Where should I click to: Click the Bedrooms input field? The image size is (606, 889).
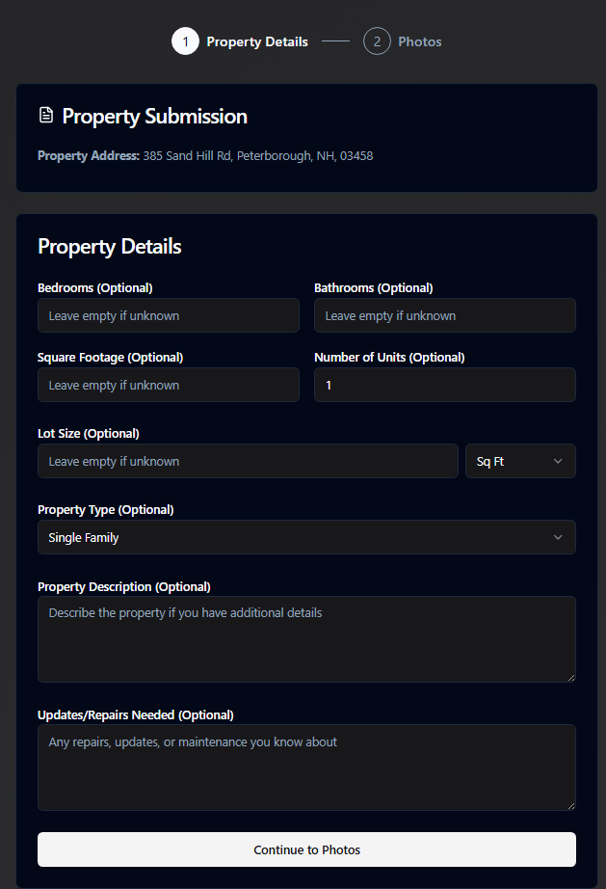(169, 315)
